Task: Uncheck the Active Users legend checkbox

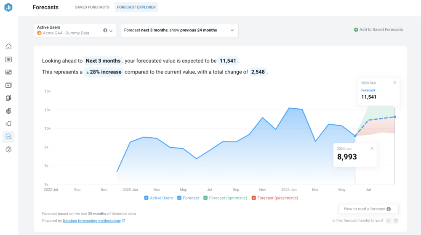Action: 146,198
